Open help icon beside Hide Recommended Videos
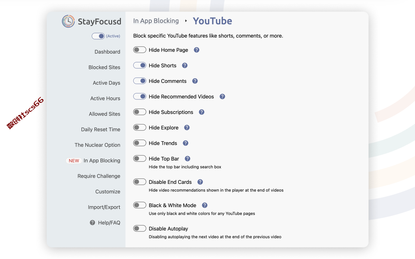 [222, 96]
